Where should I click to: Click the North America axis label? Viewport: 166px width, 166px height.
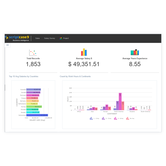tap(119, 111)
